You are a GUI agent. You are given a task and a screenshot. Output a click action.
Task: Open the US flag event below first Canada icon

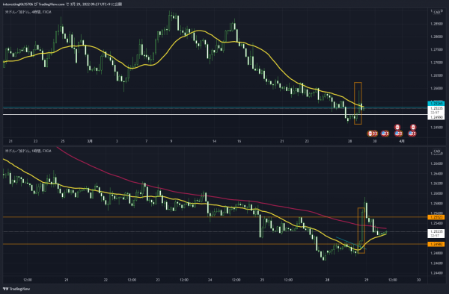397,134
